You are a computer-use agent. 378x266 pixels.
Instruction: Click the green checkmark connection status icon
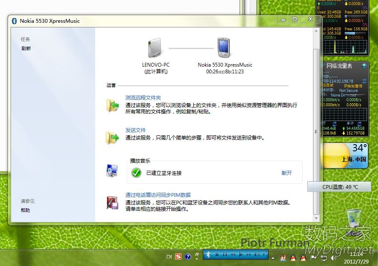[x=136, y=173]
